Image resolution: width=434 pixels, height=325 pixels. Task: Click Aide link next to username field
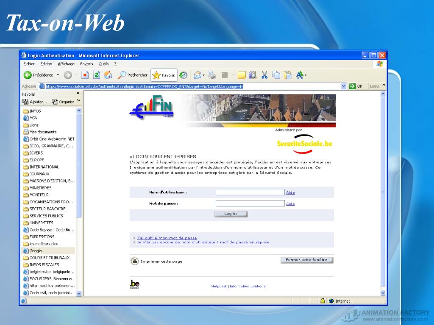(290, 193)
